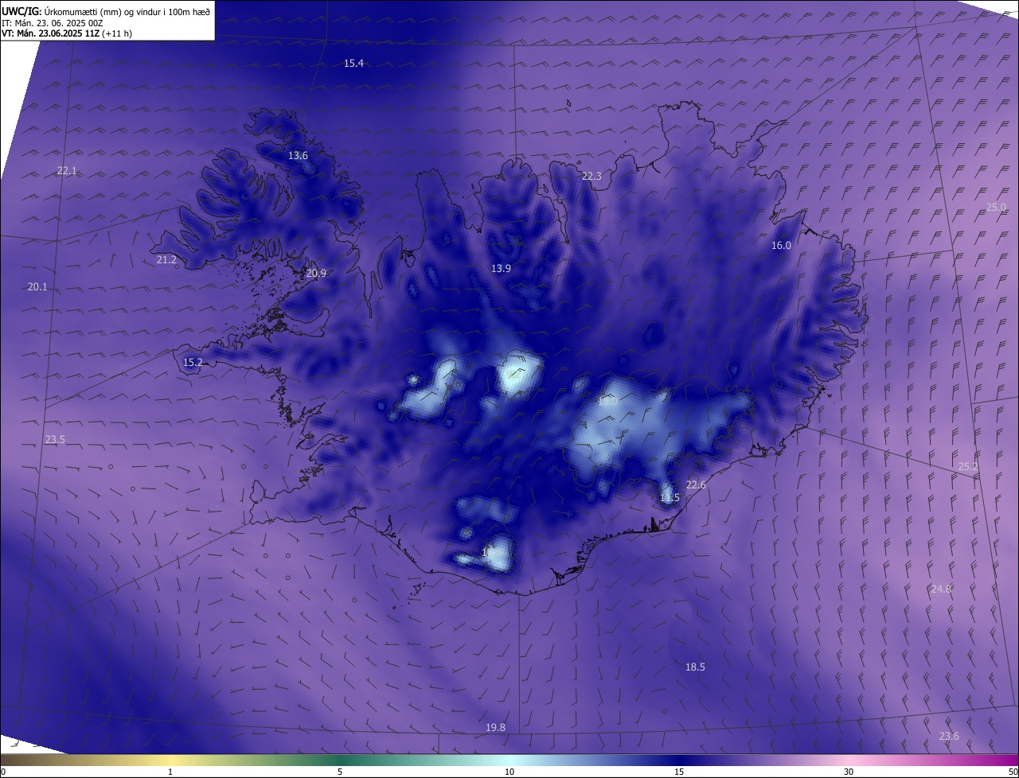
Task: Select the 19.8 value label
Action: point(495,727)
